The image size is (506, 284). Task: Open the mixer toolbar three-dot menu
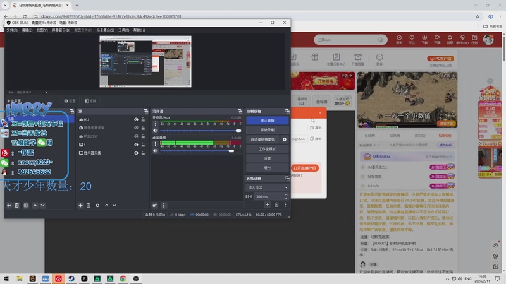(164, 206)
